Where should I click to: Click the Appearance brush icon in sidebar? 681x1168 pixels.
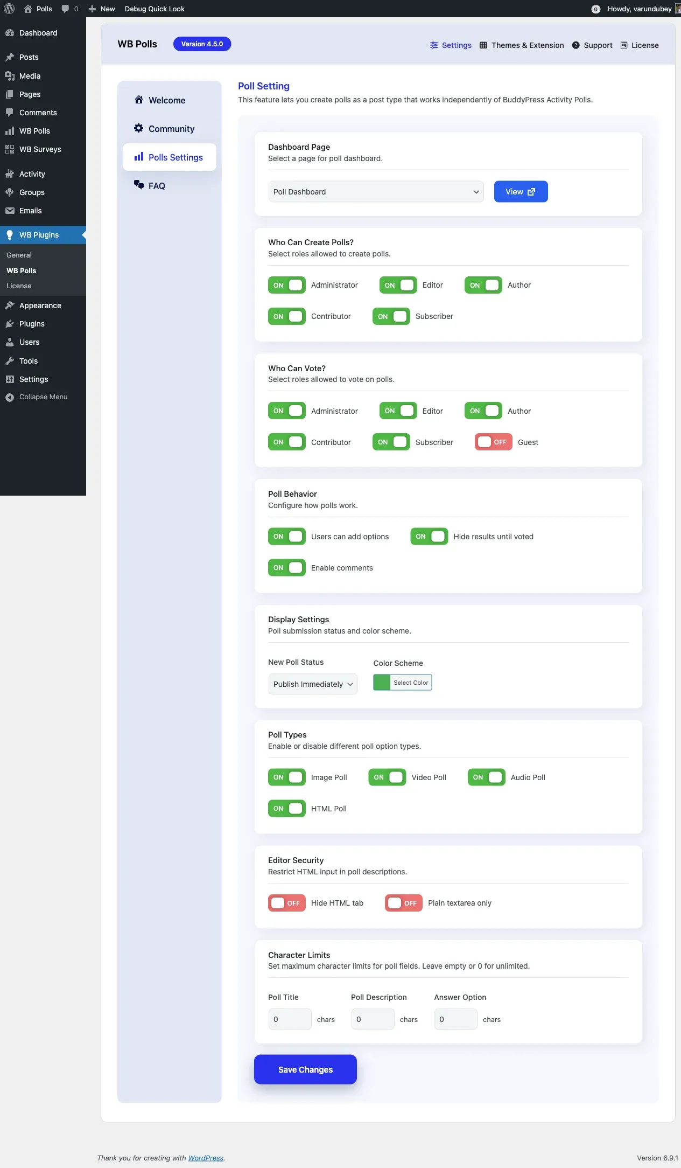10,305
